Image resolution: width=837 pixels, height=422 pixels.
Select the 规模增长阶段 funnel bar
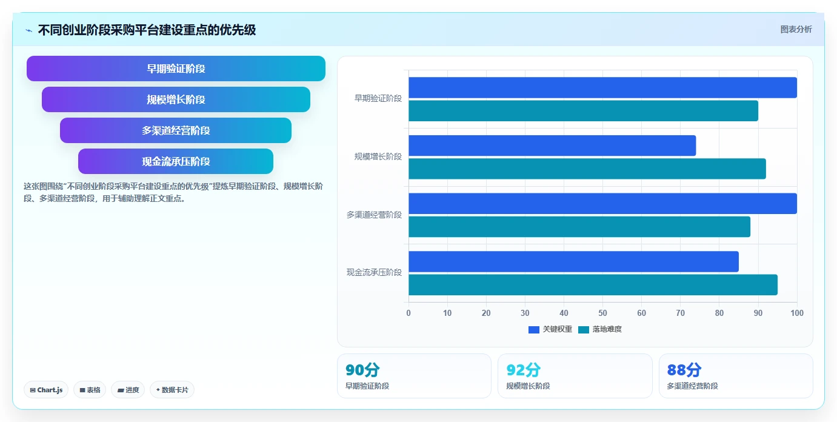(176, 99)
